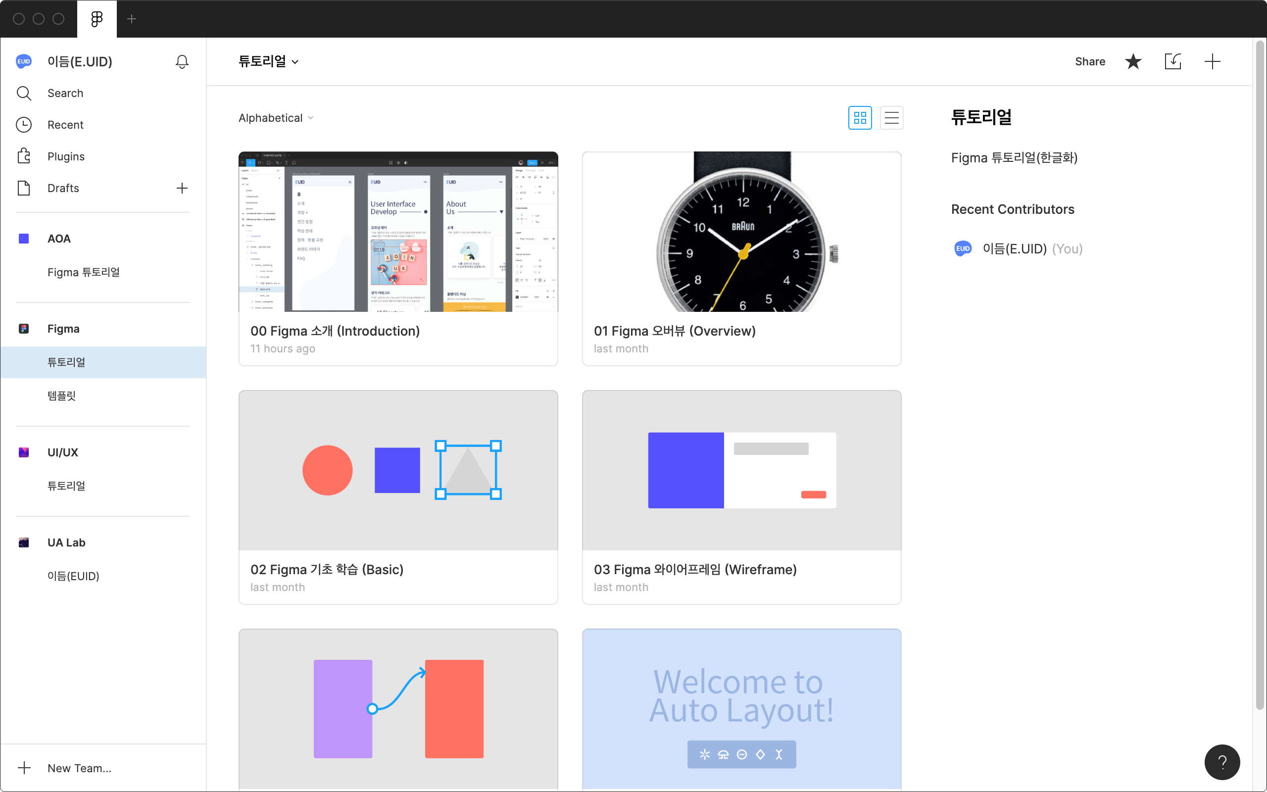Open the 이듬(E.UID) account menu

tap(80, 62)
